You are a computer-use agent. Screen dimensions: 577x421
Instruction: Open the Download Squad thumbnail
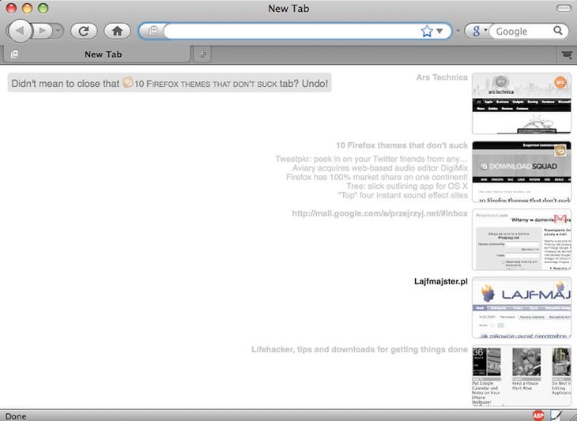pos(522,171)
